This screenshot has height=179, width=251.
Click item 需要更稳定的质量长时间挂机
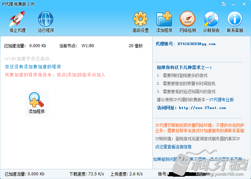189,83
